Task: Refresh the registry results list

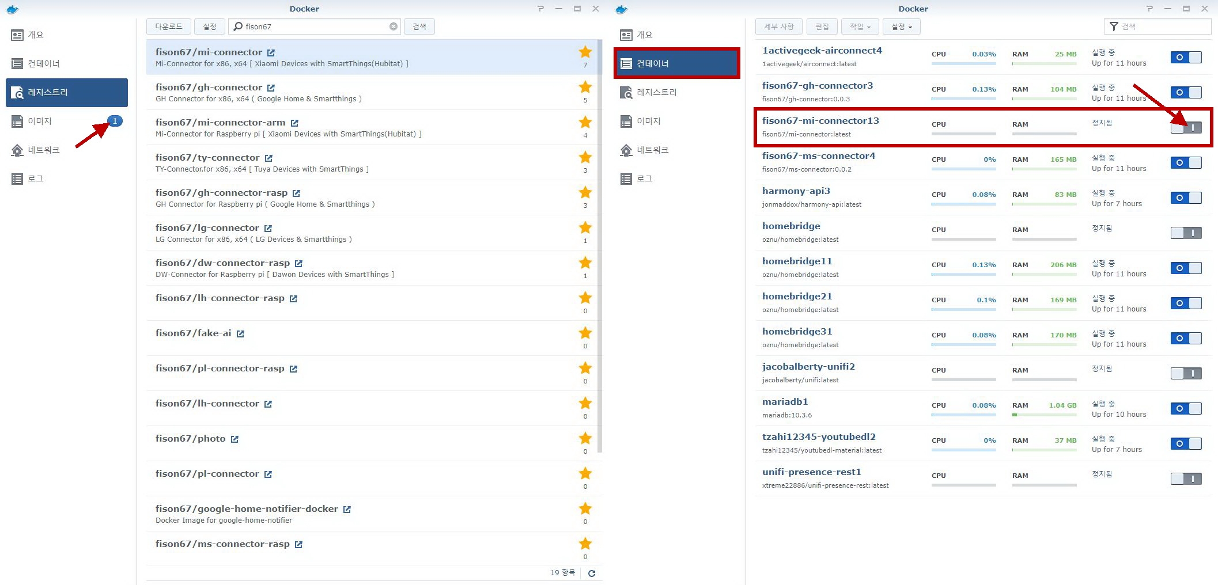Action: (x=592, y=573)
